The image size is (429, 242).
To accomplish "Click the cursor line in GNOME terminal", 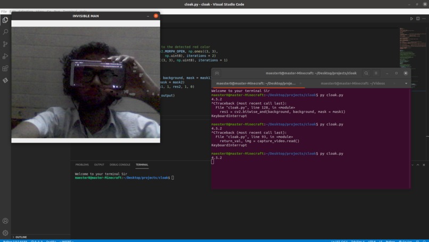I will click(212, 162).
